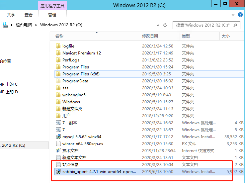Screen dimensions: 245x183
Task: Click the winrar-x64-580scp.ex file icon
Action: (58, 143)
